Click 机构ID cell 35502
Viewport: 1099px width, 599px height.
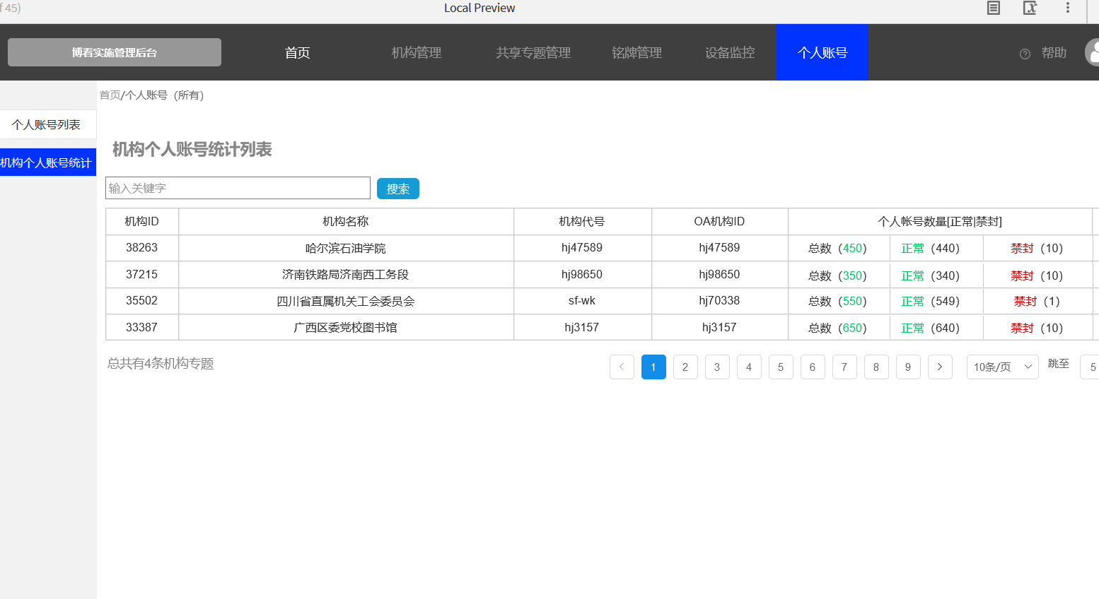[141, 300]
